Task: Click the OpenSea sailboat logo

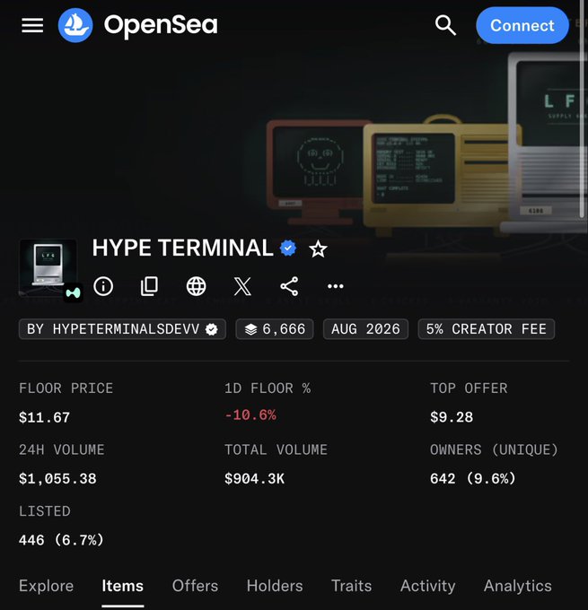Action: [75, 25]
